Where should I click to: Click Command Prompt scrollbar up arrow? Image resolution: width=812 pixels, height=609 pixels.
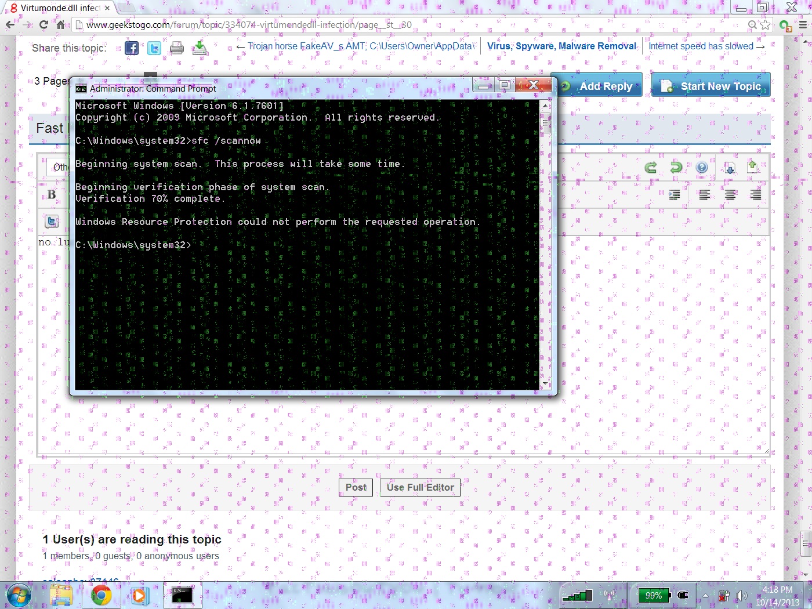click(545, 106)
